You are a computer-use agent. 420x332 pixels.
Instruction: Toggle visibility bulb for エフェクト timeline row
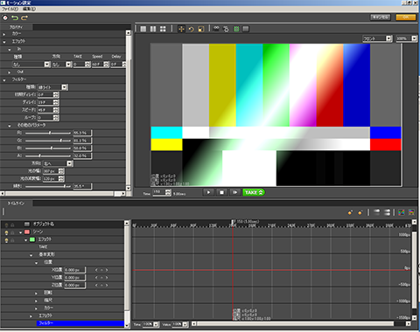[6, 240]
